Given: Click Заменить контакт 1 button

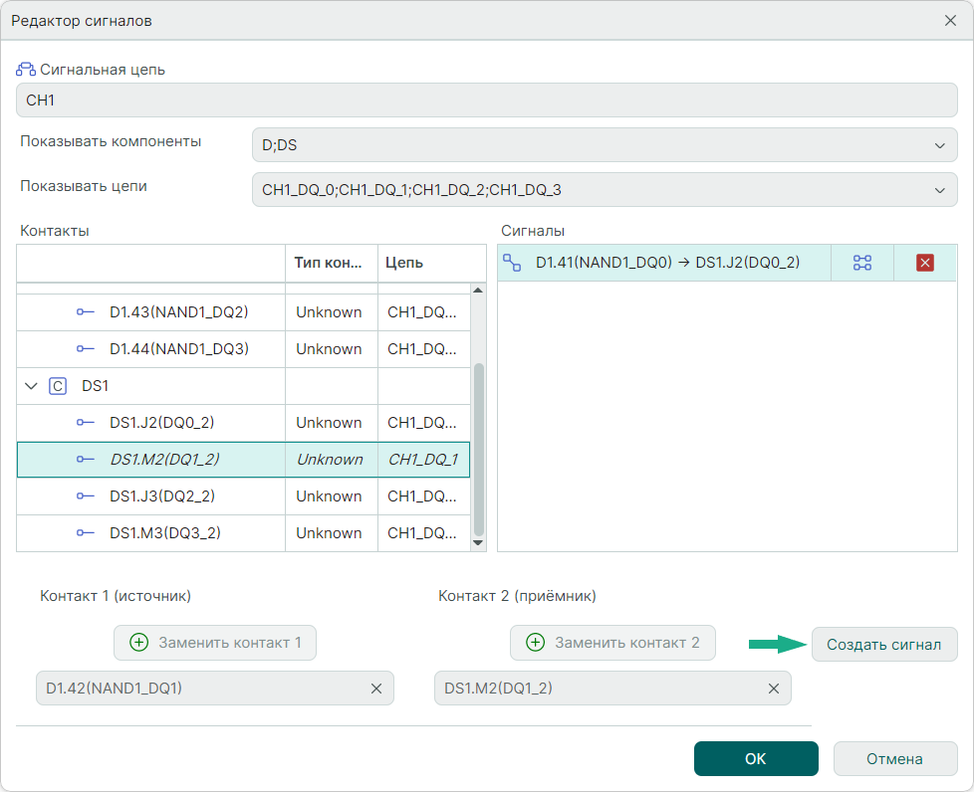Looking at the screenshot, I should tap(215, 643).
